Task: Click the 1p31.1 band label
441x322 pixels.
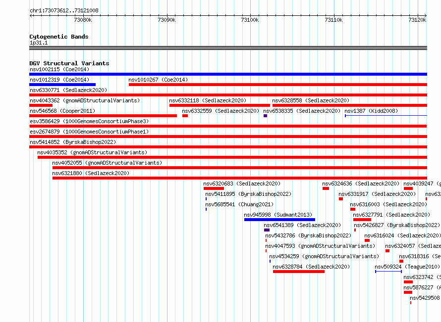Action: 39,43
